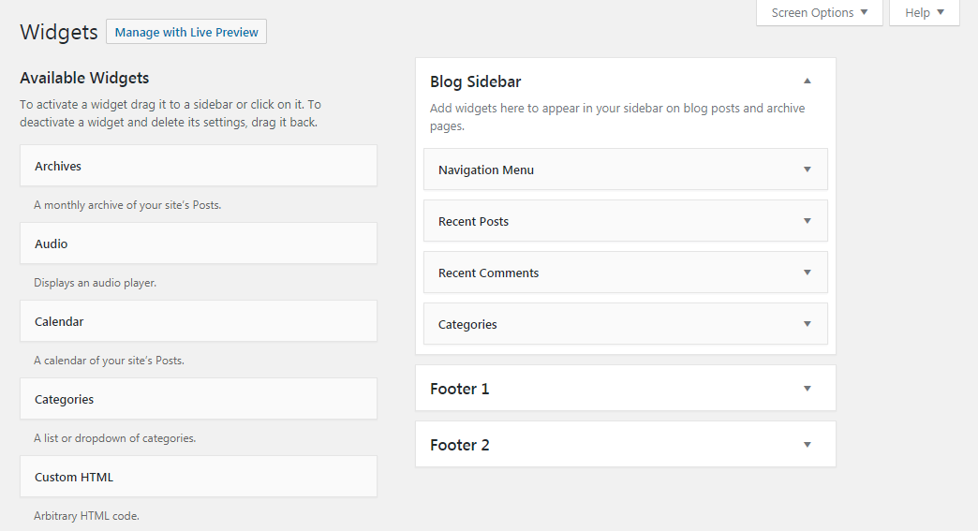Open the Help dropdown tab
Viewport: 978px width, 531px height.
click(925, 12)
